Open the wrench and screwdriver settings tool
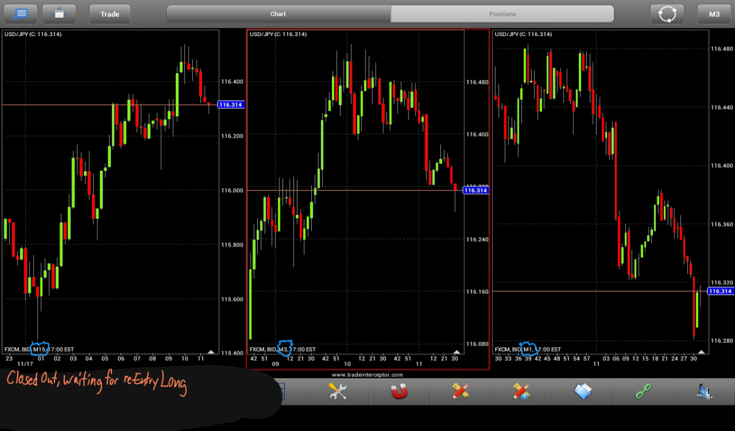The image size is (735, 431). [337, 391]
